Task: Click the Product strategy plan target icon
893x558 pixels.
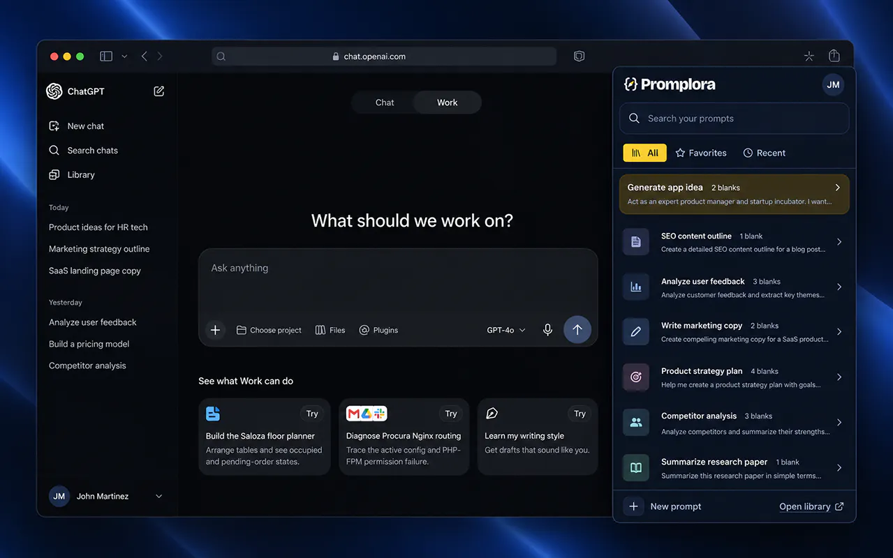Action: point(636,377)
